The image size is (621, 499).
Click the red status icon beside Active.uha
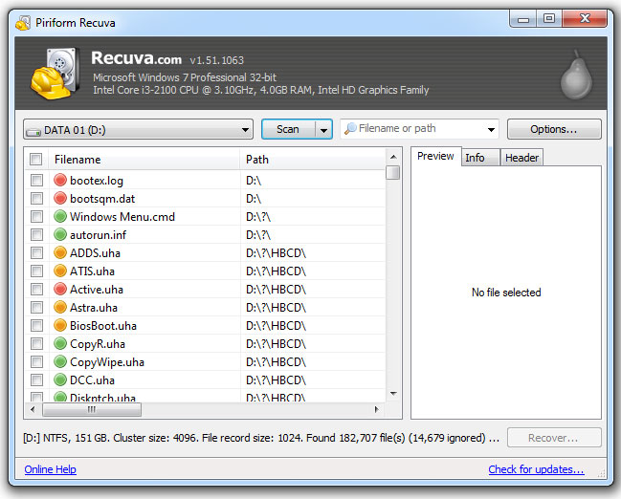(x=60, y=290)
